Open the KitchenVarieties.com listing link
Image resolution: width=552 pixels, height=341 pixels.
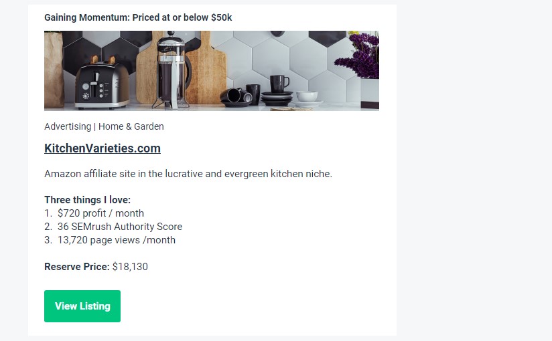coord(102,148)
